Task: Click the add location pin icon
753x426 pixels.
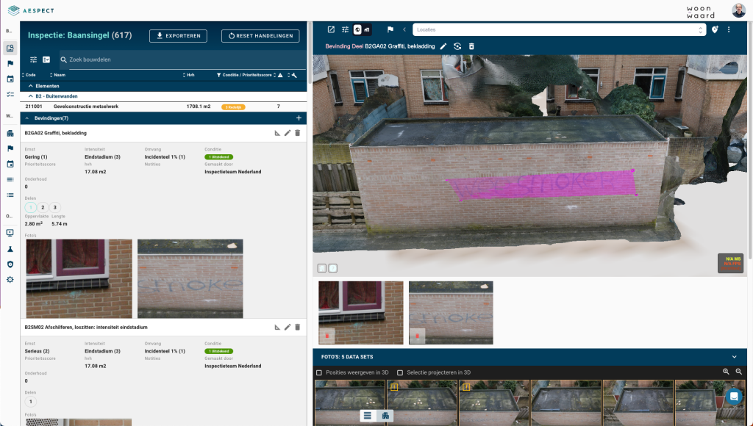Action: pyautogui.click(x=715, y=29)
